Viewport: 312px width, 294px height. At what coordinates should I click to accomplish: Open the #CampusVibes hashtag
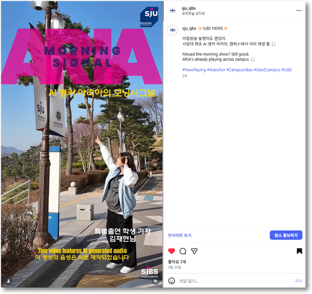click(x=239, y=70)
